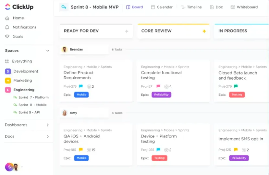Screen dimensions: 269x175
Task: Click Reliability epic tag on Proj-27
Action: coord(161,94)
